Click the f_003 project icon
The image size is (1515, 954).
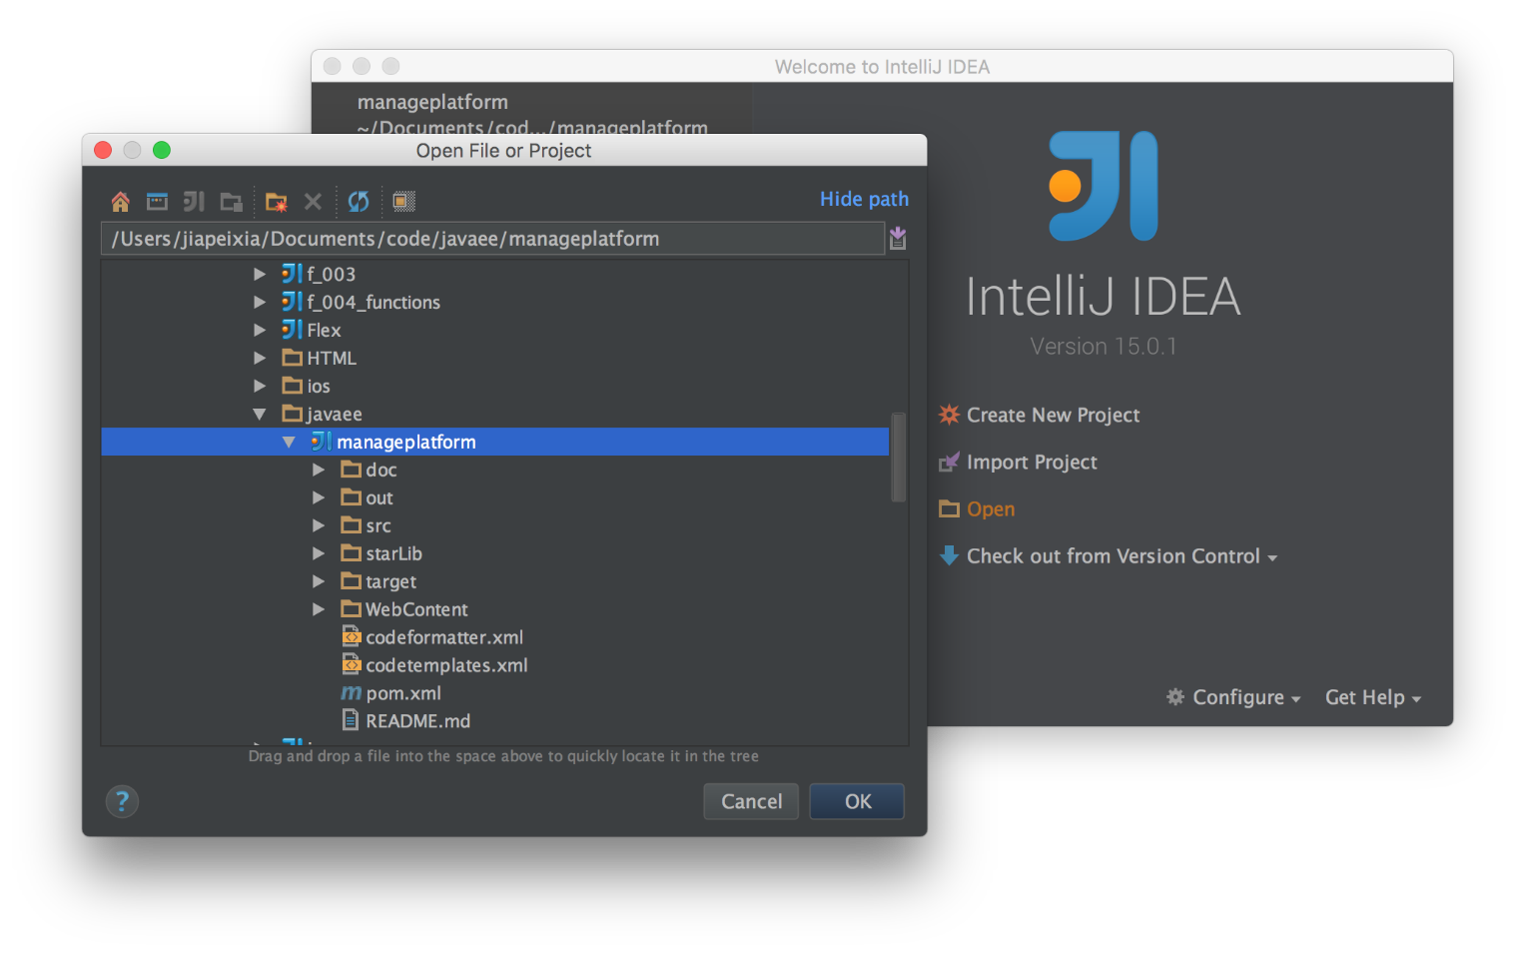point(292,273)
